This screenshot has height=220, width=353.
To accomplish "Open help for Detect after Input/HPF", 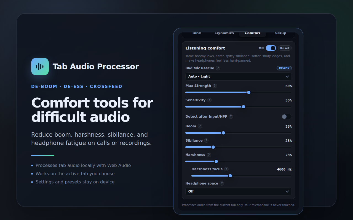I will click(231, 117).
